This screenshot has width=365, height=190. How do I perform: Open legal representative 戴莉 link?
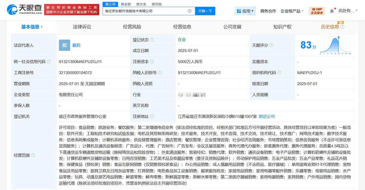click(x=76, y=45)
